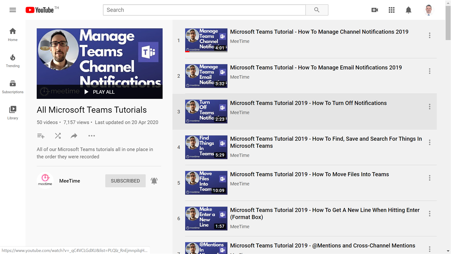Shuffle play the playlist
The width and height of the screenshot is (451, 254).
coord(58,136)
